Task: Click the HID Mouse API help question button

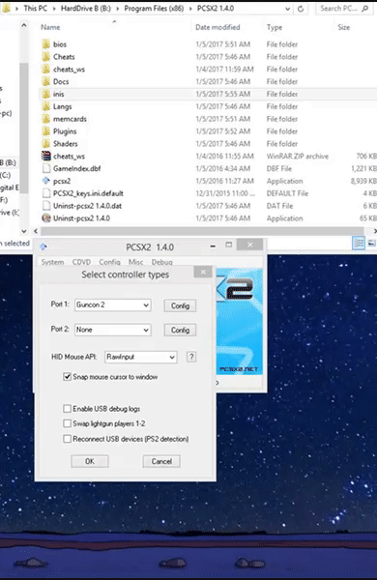Action: (x=191, y=357)
